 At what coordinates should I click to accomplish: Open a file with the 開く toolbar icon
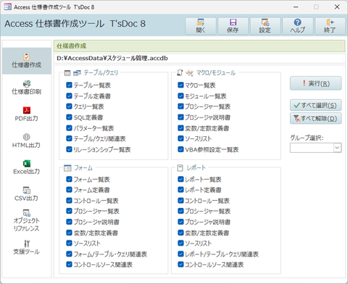(201, 26)
